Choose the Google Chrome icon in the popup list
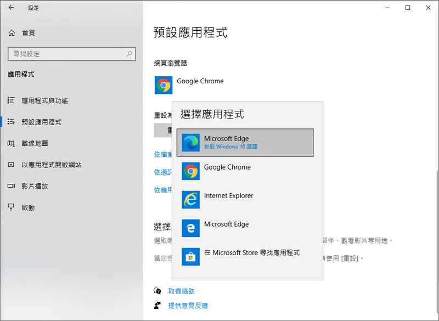Viewport: 439px width, 321px height. (x=190, y=171)
